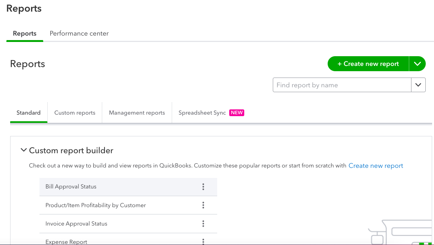Open the Invoice Approval Status three-dot menu
The height and width of the screenshot is (245, 434).
pos(203,224)
